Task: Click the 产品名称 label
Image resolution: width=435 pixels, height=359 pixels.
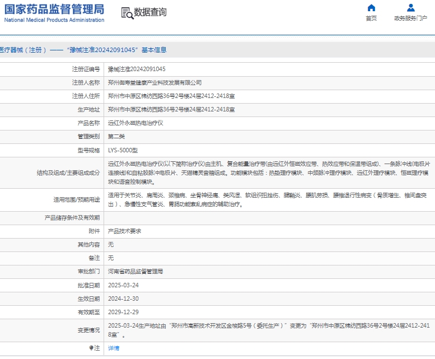Action: point(88,123)
